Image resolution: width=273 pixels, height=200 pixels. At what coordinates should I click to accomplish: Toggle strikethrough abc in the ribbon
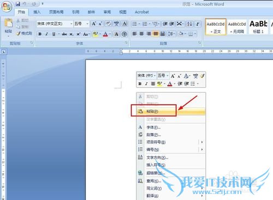point(64,34)
